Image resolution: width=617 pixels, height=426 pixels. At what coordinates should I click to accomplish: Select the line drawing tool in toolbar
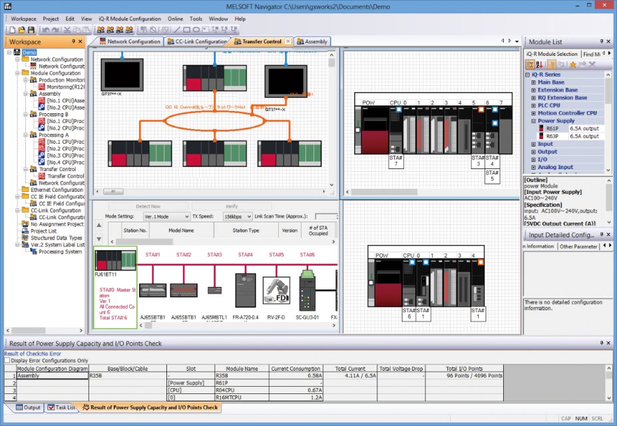point(176,29)
